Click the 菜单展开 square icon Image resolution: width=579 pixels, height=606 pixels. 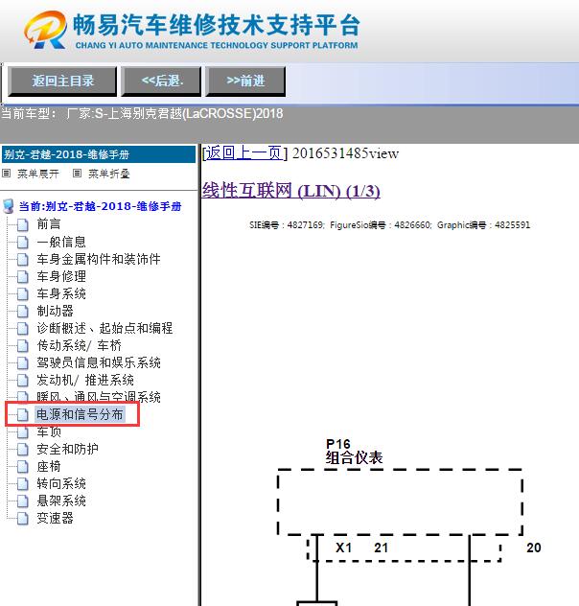(x=6, y=174)
